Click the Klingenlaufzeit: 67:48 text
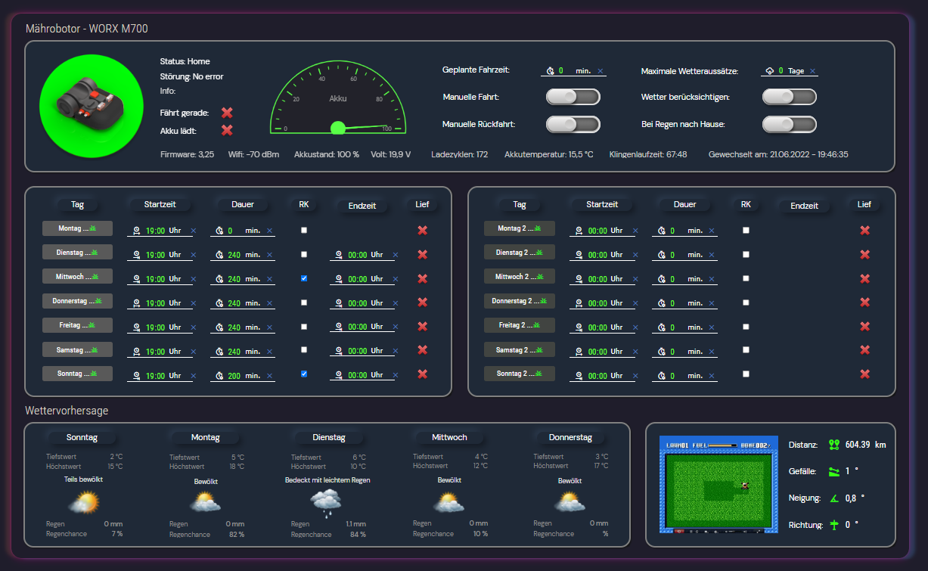Screen dimensions: 928x571 tap(648, 154)
